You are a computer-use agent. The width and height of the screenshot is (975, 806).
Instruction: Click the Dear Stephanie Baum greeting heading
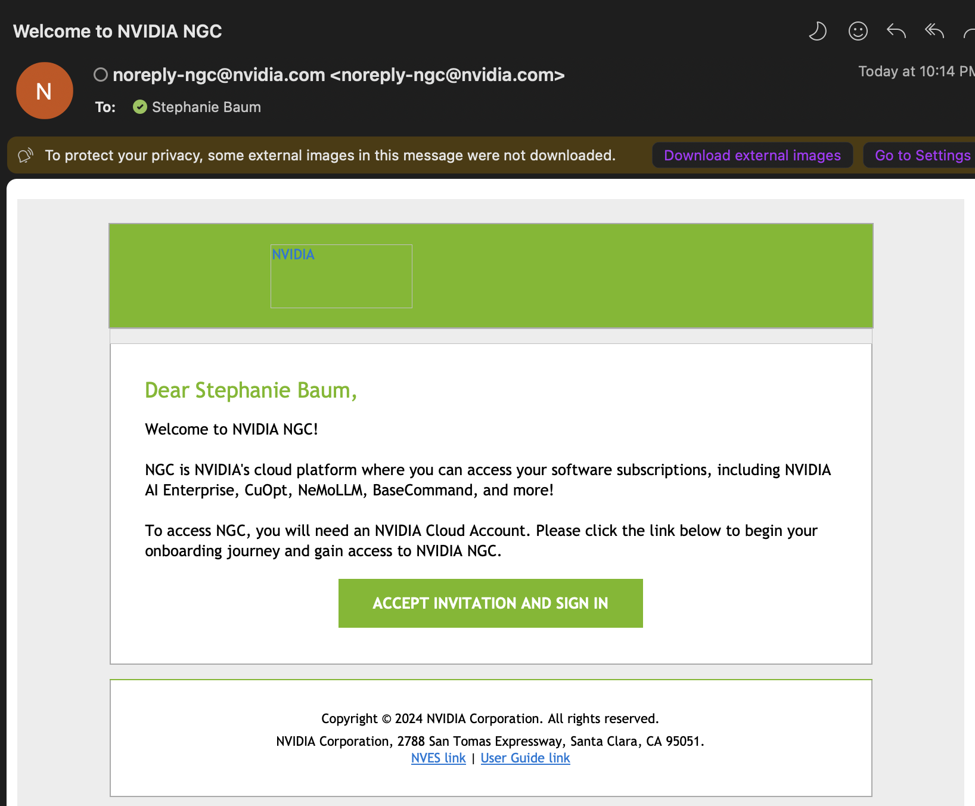click(x=250, y=390)
